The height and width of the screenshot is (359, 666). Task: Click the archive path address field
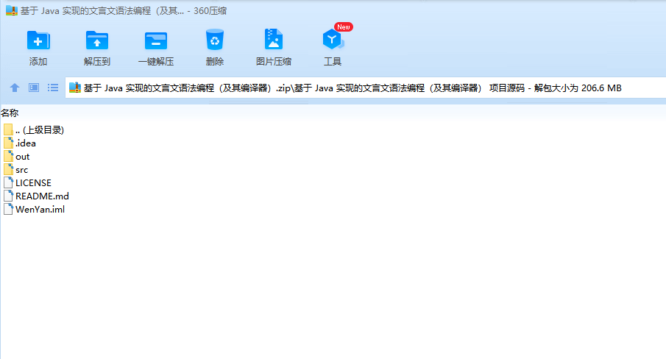(x=365, y=88)
